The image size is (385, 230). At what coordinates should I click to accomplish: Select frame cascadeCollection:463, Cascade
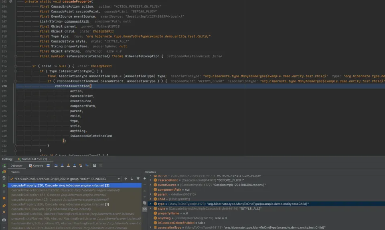(75, 195)
